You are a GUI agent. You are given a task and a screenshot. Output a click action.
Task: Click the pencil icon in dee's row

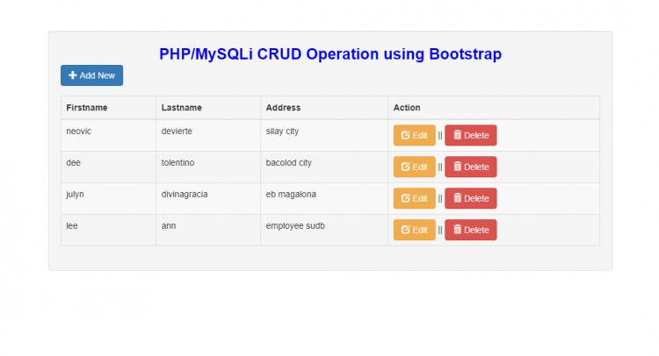click(406, 167)
